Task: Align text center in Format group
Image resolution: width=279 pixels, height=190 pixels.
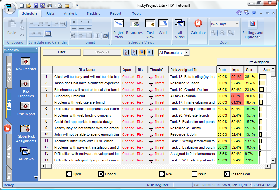Action: coord(81,29)
